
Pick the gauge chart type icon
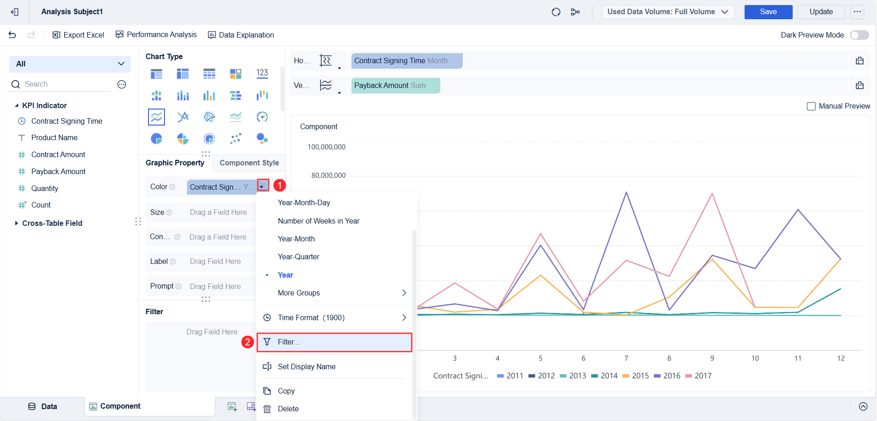pos(262,117)
